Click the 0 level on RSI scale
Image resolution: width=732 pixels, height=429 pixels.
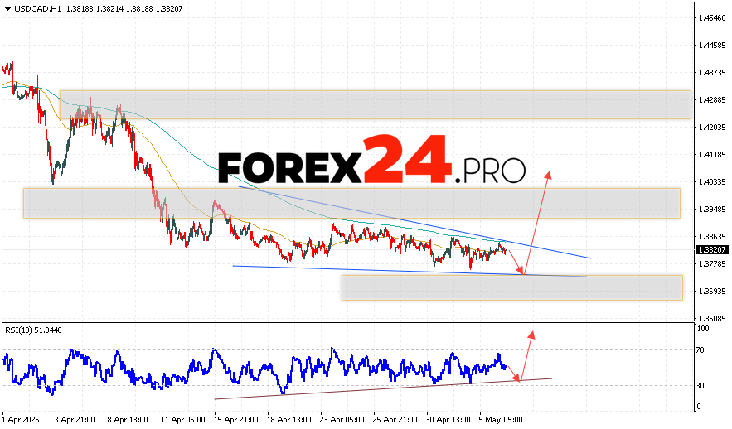point(698,407)
